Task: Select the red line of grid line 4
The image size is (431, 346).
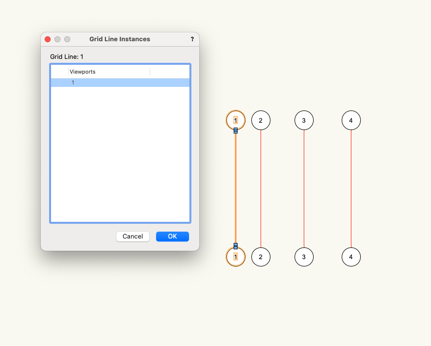Action: tap(351, 188)
